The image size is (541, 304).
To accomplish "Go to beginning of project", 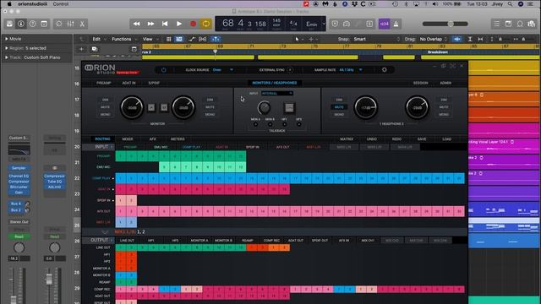I will pos(165,24).
